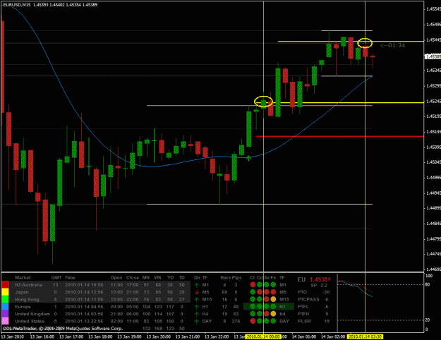441x340 pixels.
Task: Click the 2010.01.14 00:00 yellow time label
Action: [263, 336]
